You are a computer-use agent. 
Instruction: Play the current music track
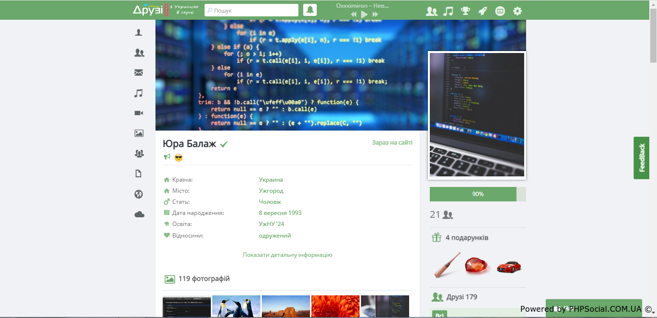pos(364,14)
